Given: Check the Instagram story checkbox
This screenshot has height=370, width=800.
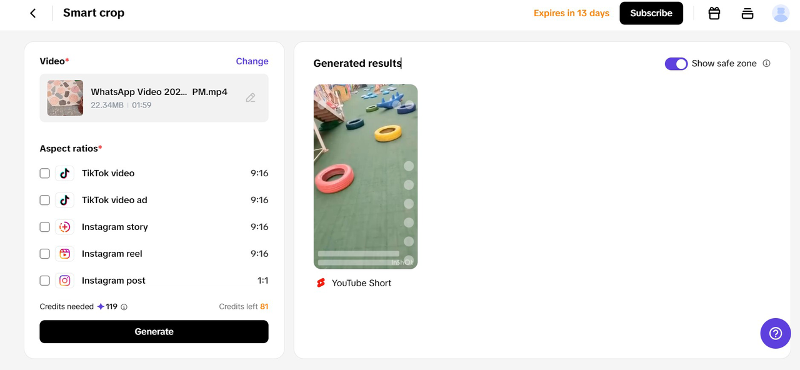Looking at the screenshot, I should (x=45, y=227).
